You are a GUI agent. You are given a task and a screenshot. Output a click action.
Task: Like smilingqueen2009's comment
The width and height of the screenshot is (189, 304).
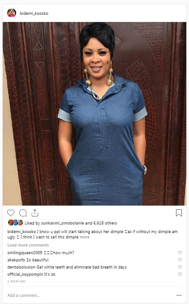coord(180,252)
